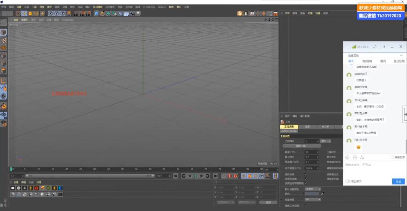The image size is (407, 211).
Task: Click the red question mark autokey icon
Action: click(x=235, y=176)
